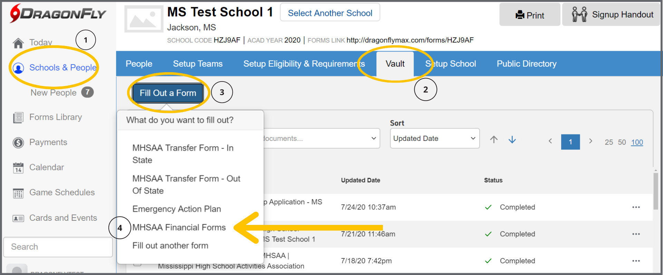Open options menu for 7/24/20 row
Viewport: 663px width, 275px height.
coord(636,207)
